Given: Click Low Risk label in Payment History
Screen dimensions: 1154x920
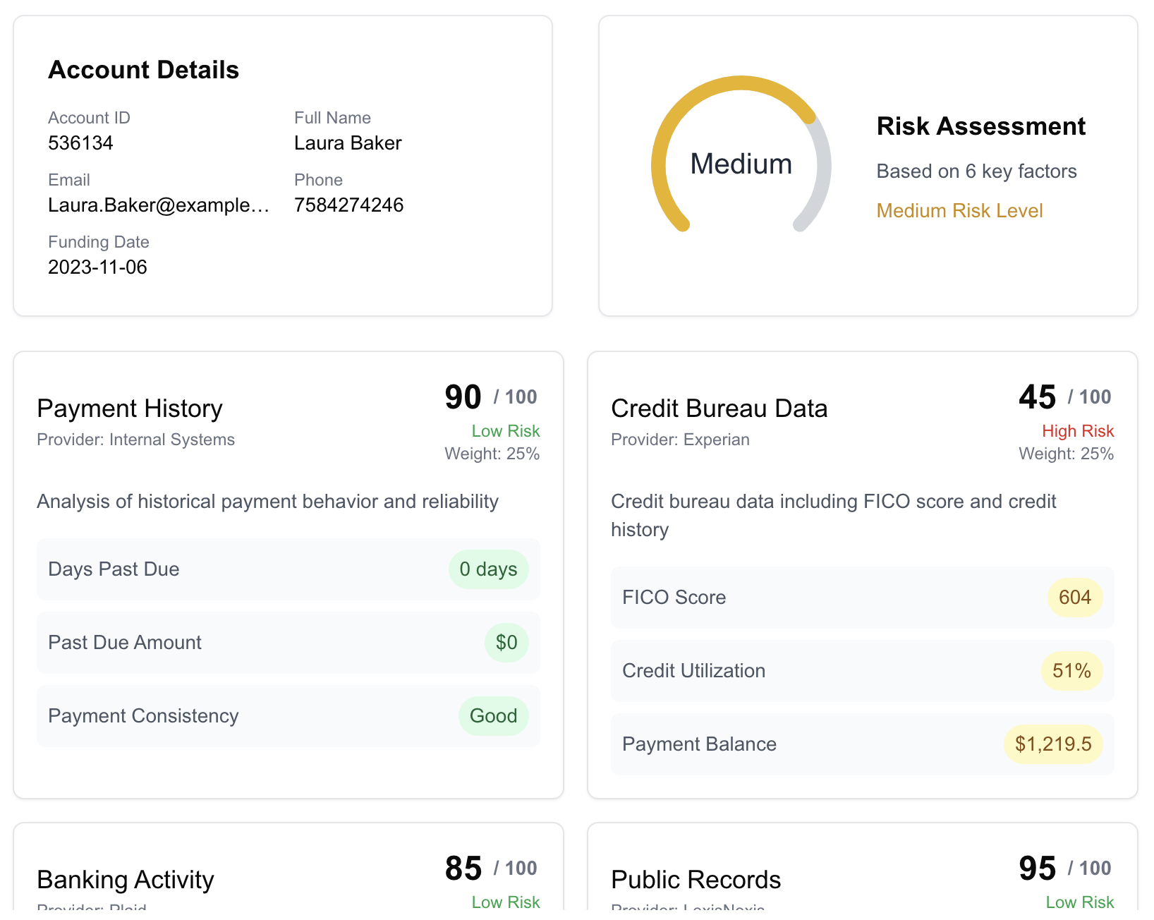Looking at the screenshot, I should (x=506, y=431).
